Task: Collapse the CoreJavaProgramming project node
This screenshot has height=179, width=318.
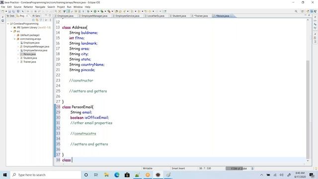Action: [8, 24]
